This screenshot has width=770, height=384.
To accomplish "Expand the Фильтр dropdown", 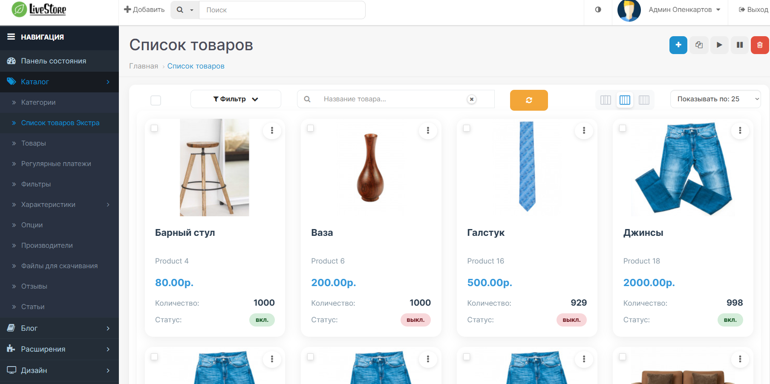I will pyautogui.click(x=236, y=99).
